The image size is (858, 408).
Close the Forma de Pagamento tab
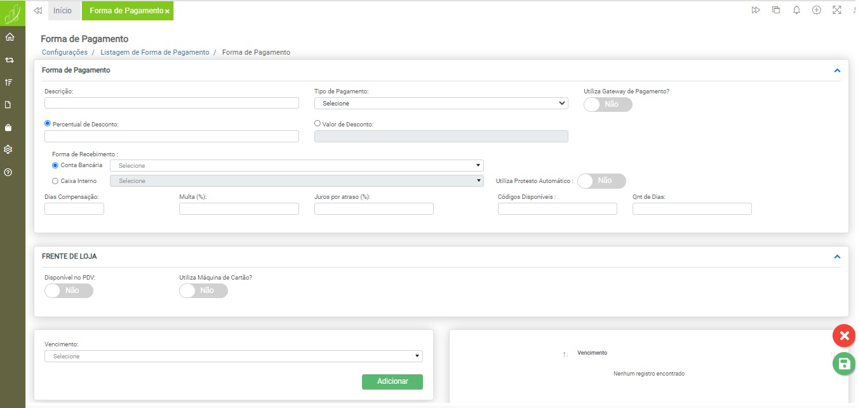point(167,11)
